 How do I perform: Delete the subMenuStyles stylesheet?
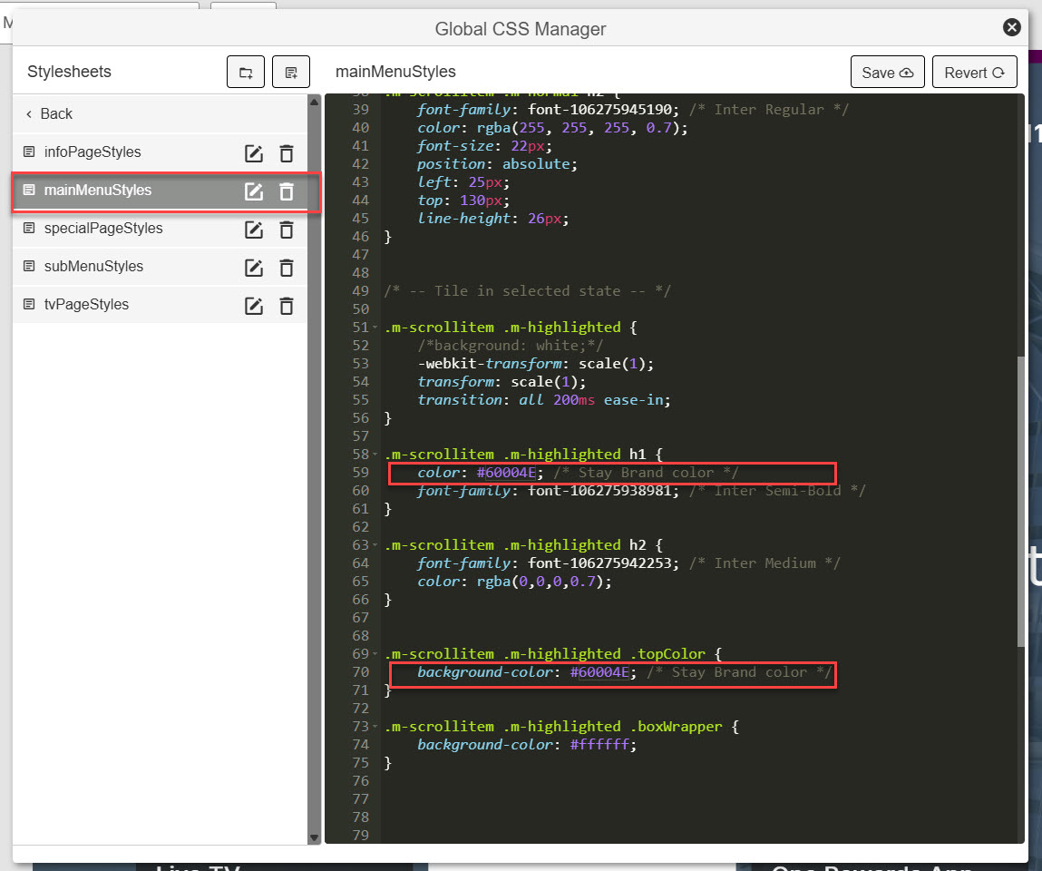[287, 268]
